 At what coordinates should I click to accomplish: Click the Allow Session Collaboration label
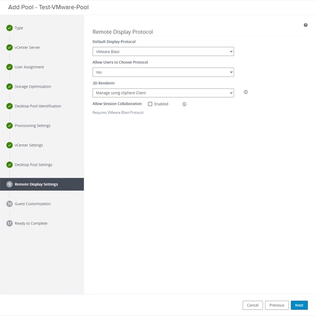[117, 104]
